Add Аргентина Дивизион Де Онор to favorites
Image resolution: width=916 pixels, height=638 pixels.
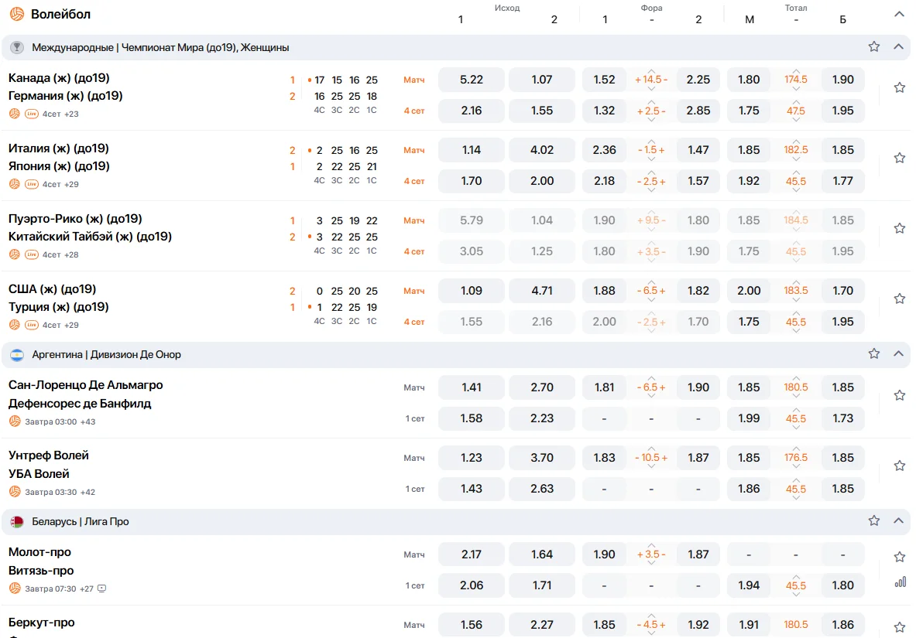[874, 353]
